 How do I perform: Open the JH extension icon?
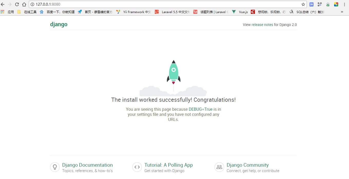tap(311, 4)
